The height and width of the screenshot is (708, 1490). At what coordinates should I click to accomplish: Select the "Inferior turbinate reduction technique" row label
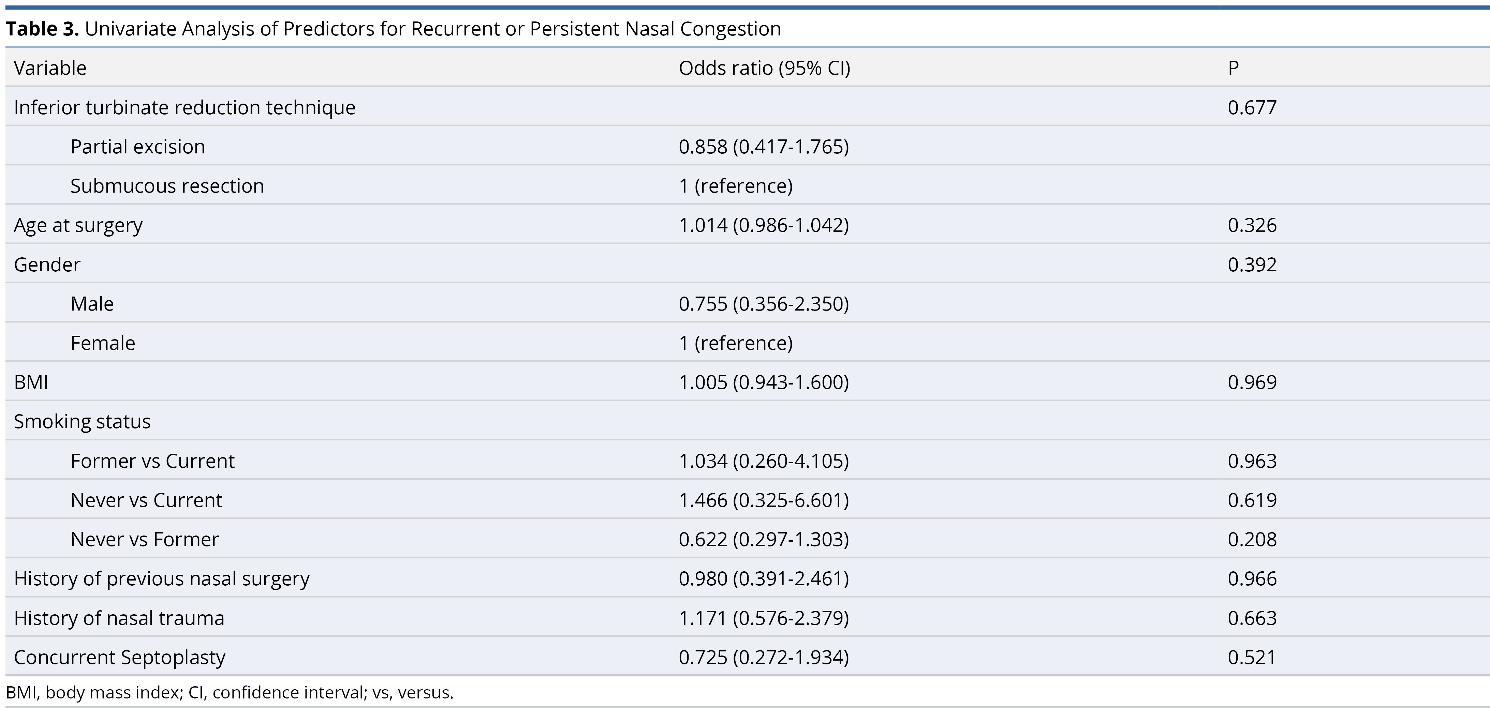coord(185,107)
